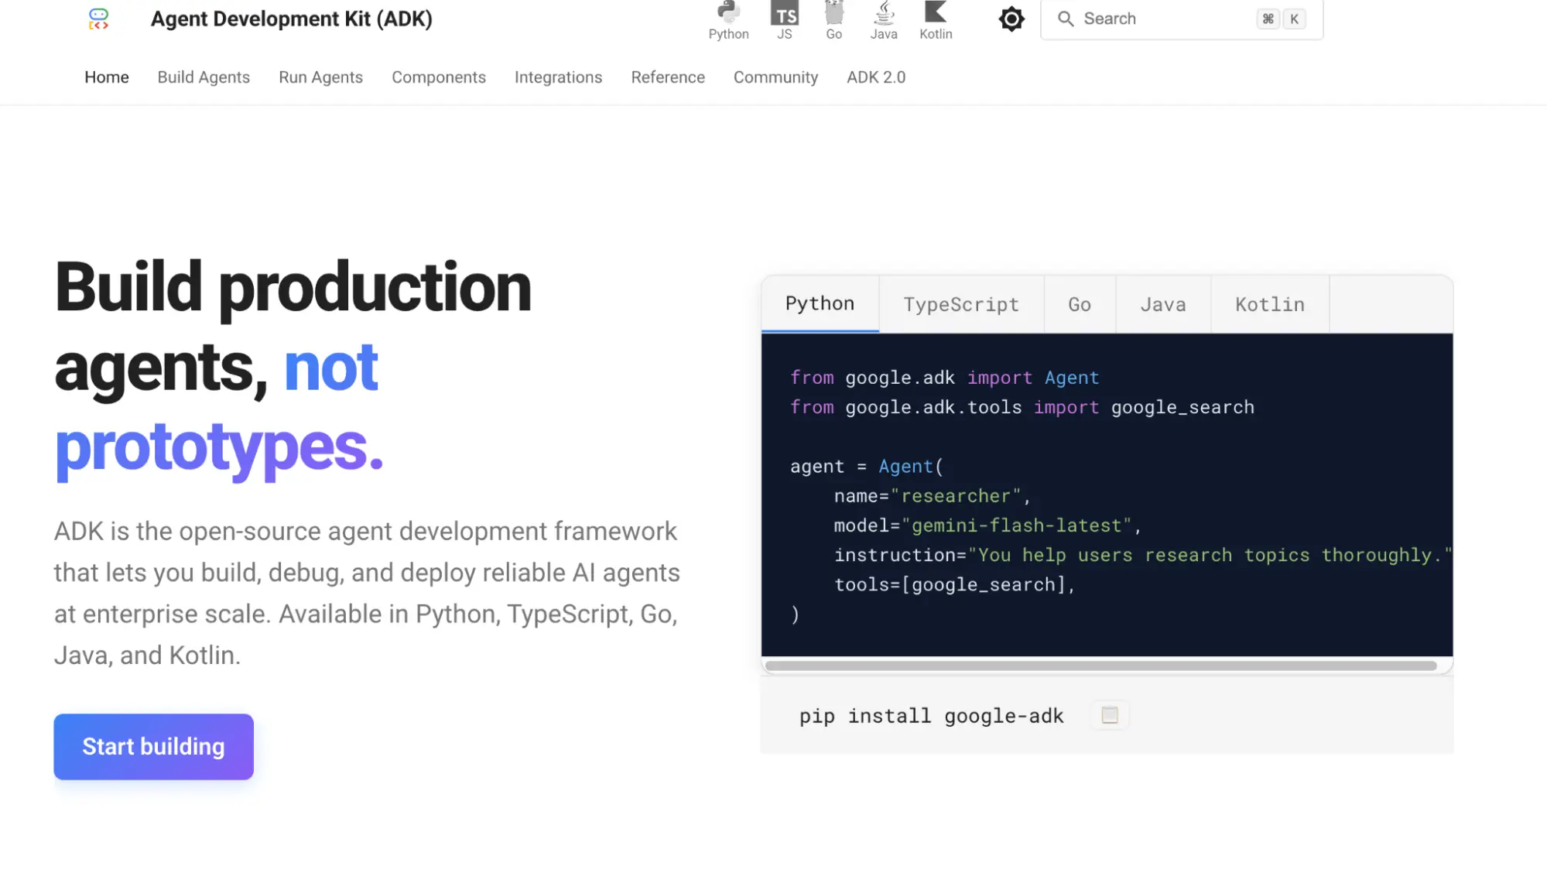The width and height of the screenshot is (1547, 883).
Task: Click the Start building button
Action: 153,746
